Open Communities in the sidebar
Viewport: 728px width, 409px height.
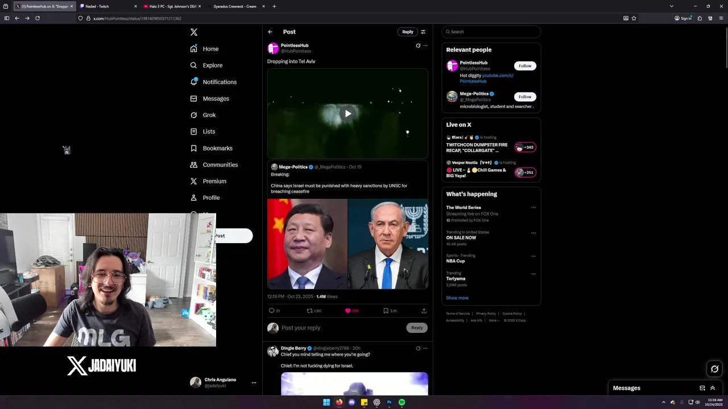tap(214, 165)
